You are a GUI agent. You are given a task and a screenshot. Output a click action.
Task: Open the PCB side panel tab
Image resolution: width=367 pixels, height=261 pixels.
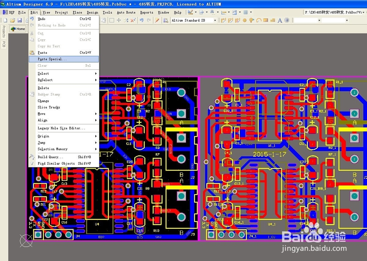pos(4,44)
